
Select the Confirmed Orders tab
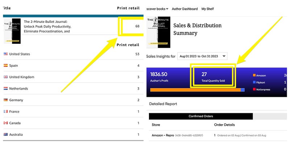tap(201, 116)
